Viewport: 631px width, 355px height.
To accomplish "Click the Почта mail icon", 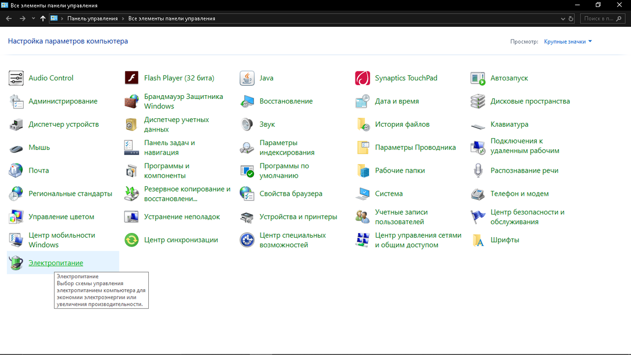I will pyautogui.click(x=16, y=170).
